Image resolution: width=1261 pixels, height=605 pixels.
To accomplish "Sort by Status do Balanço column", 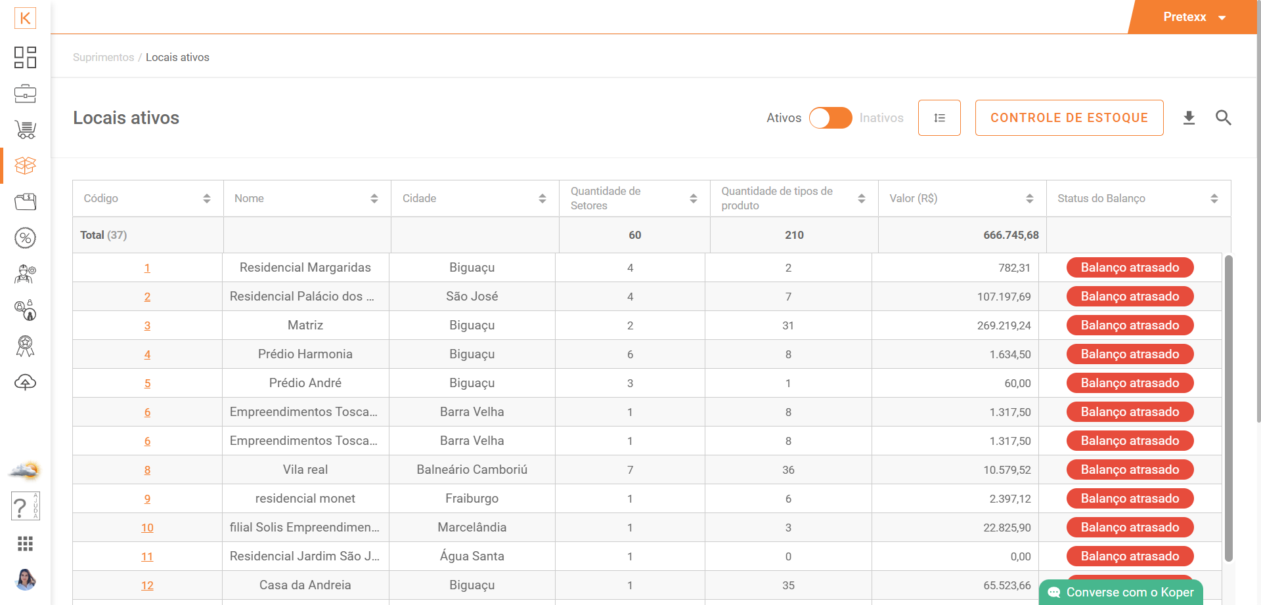I will click(x=1214, y=199).
